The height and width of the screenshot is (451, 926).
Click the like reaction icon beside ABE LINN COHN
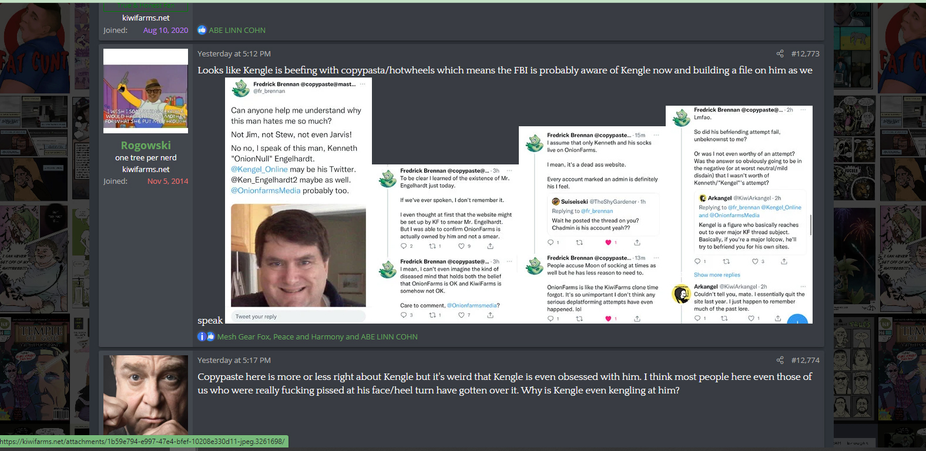coord(202,30)
